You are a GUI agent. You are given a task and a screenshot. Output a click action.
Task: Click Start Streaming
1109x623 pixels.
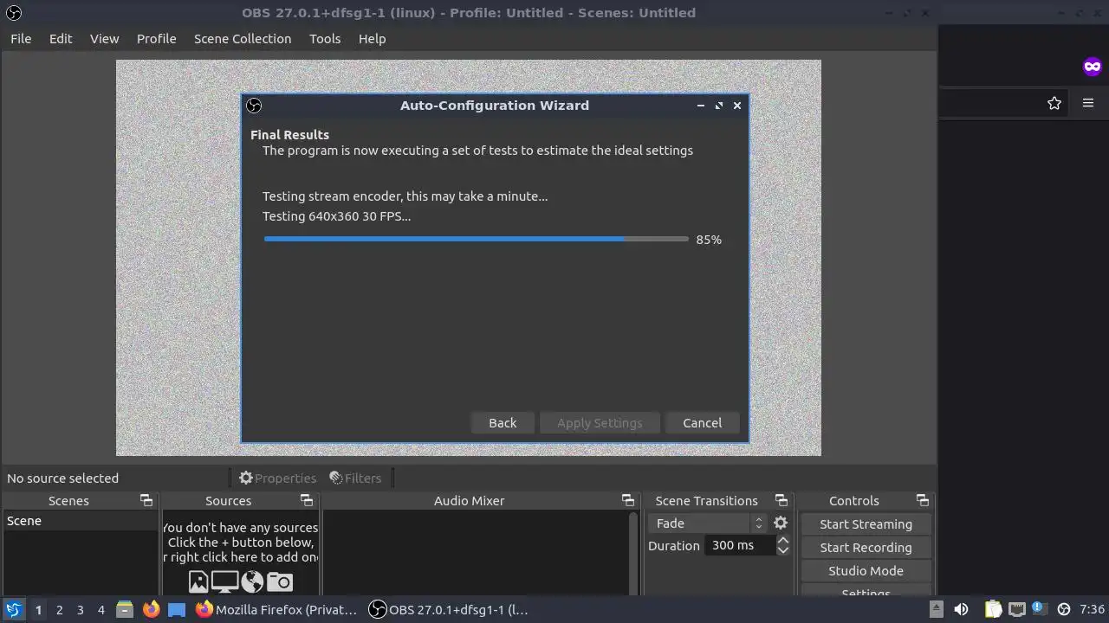pos(866,524)
